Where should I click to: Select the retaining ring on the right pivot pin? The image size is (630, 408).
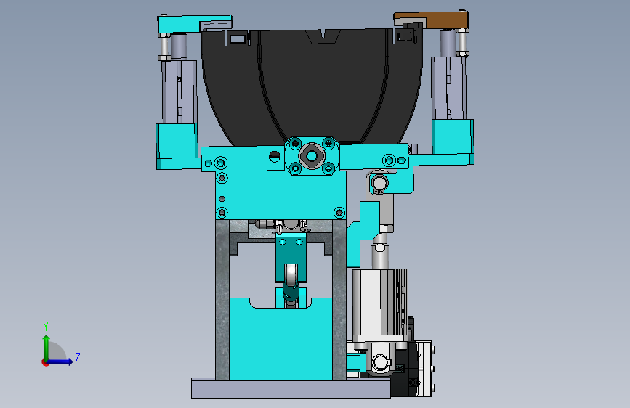click(380, 184)
